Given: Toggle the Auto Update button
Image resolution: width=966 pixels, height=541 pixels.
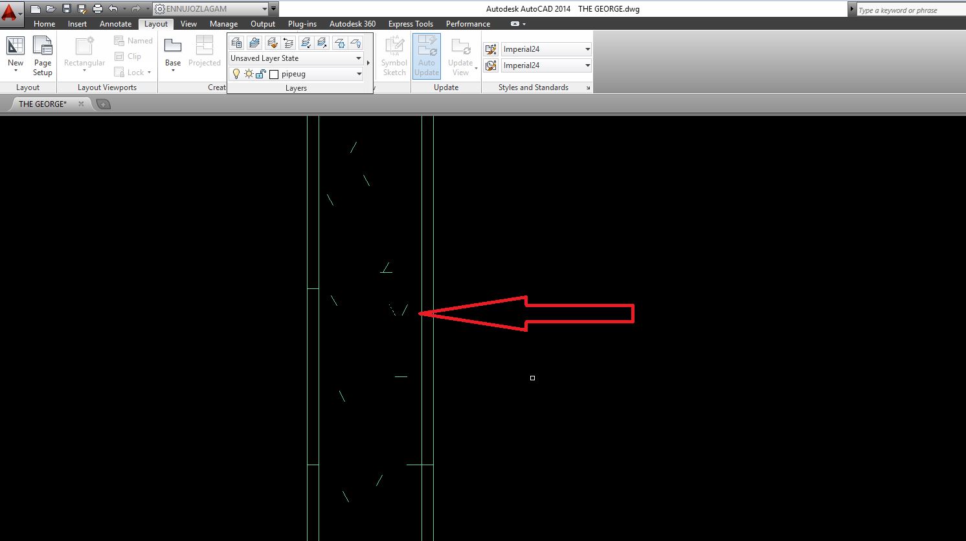Looking at the screenshot, I should (x=427, y=56).
